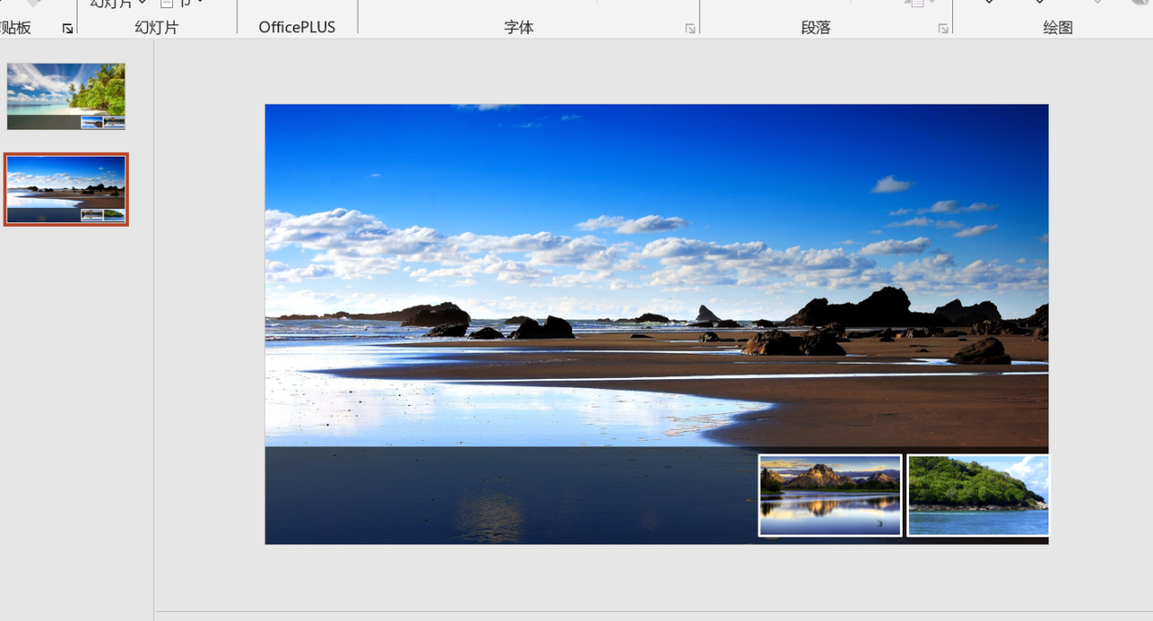Expand the Section (节) dropdown arrow
Viewport: 1153px width, 621px height.
(199, 4)
